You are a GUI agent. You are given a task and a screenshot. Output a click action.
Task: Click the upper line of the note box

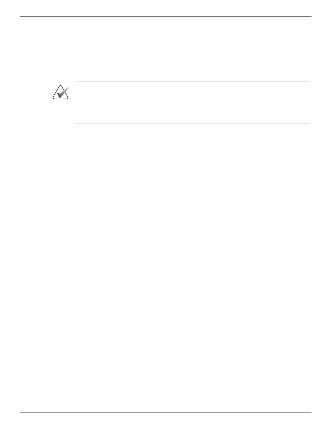click(x=193, y=82)
